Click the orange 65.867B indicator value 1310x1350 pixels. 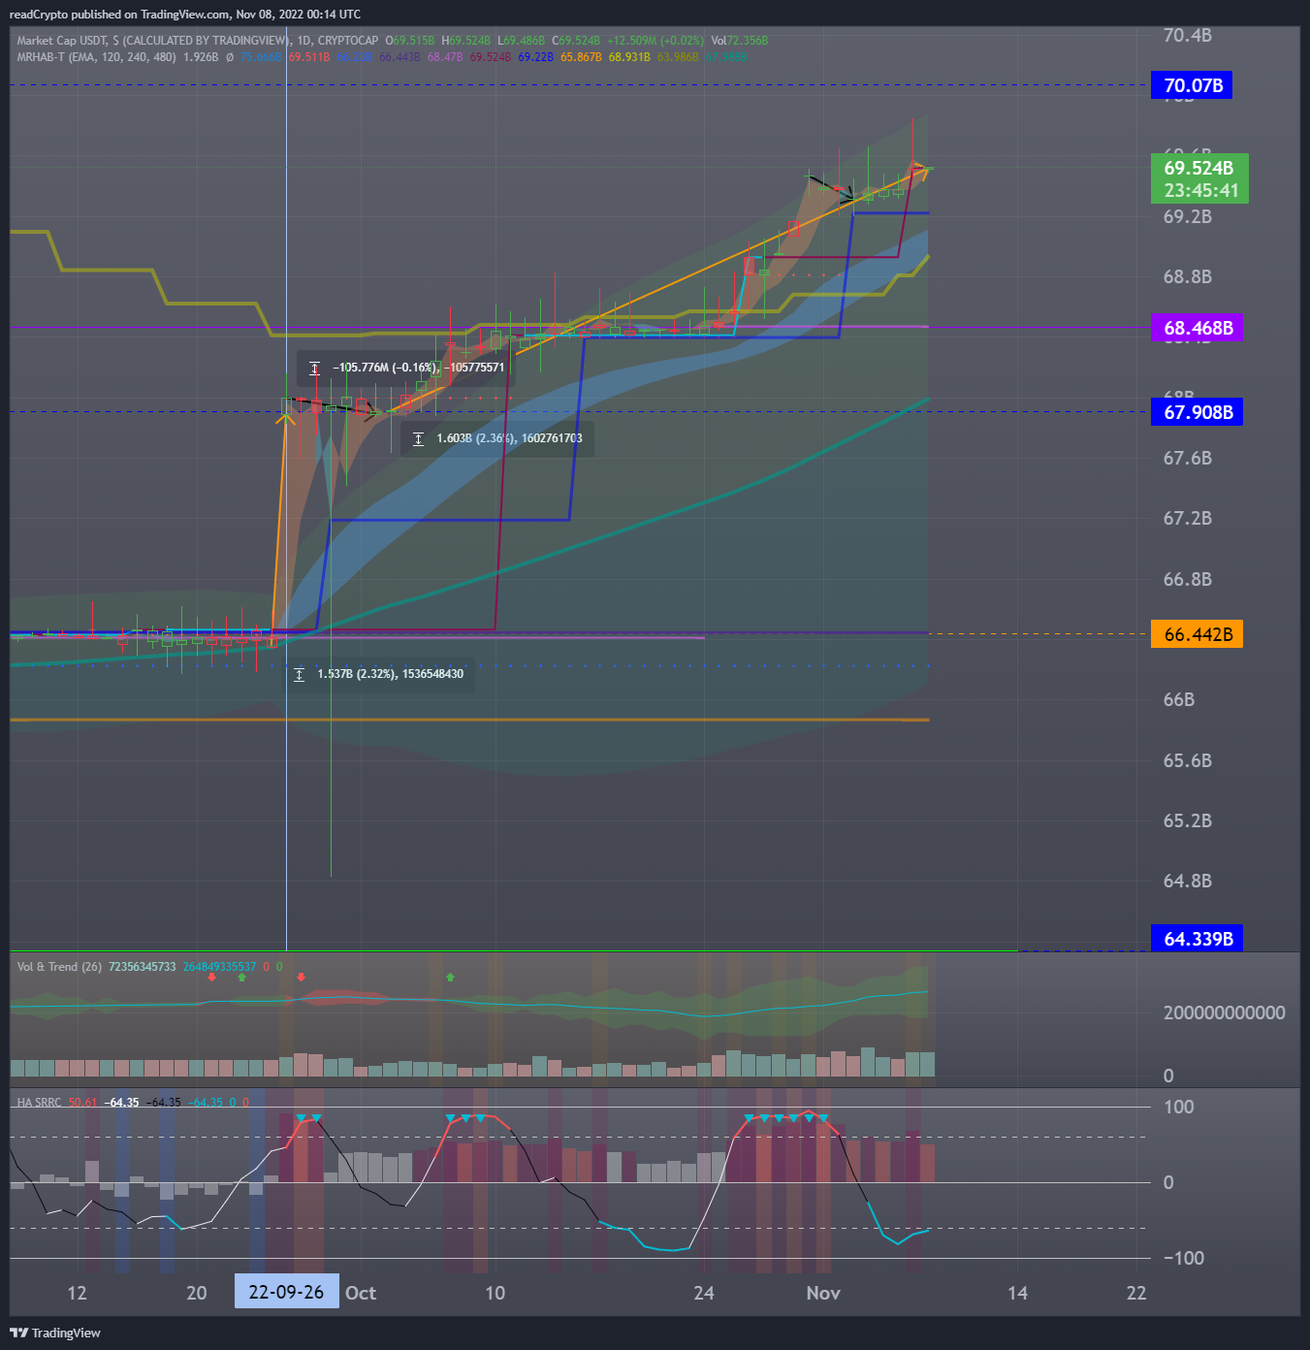tap(581, 57)
